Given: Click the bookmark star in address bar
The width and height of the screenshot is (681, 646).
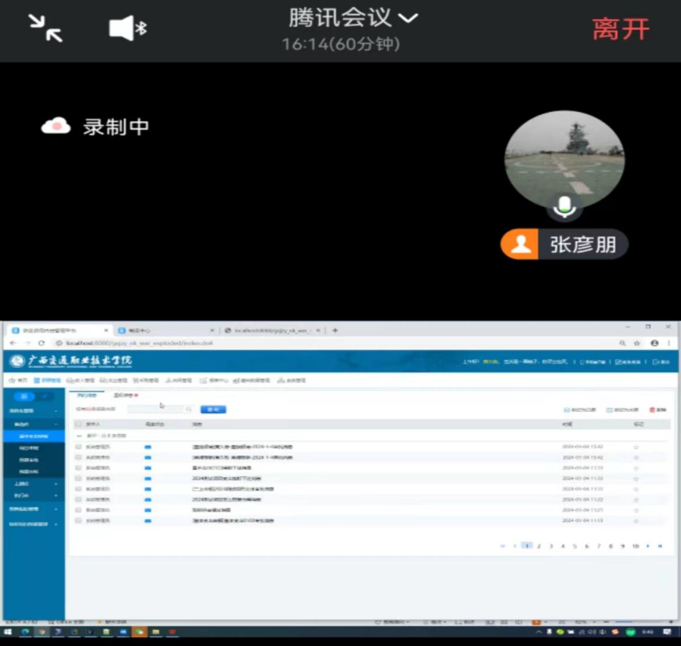Looking at the screenshot, I should pyautogui.click(x=637, y=343).
